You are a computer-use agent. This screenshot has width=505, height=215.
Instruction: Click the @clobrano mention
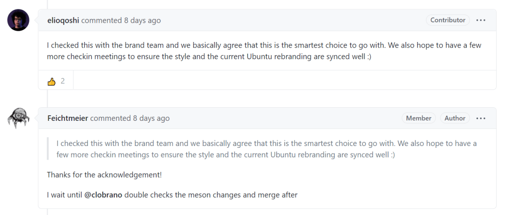click(103, 195)
